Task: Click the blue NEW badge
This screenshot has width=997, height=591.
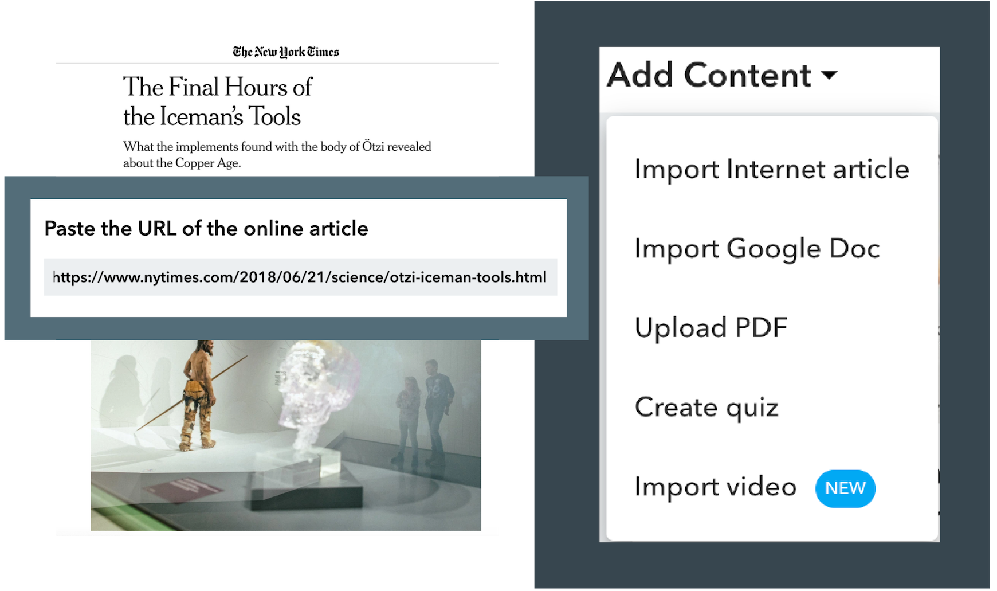Action: pyautogui.click(x=845, y=488)
